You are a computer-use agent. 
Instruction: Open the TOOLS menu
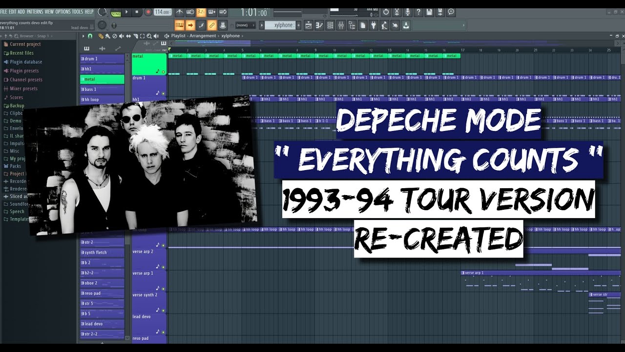point(78,12)
